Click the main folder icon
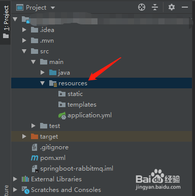 click(x=44, y=62)
